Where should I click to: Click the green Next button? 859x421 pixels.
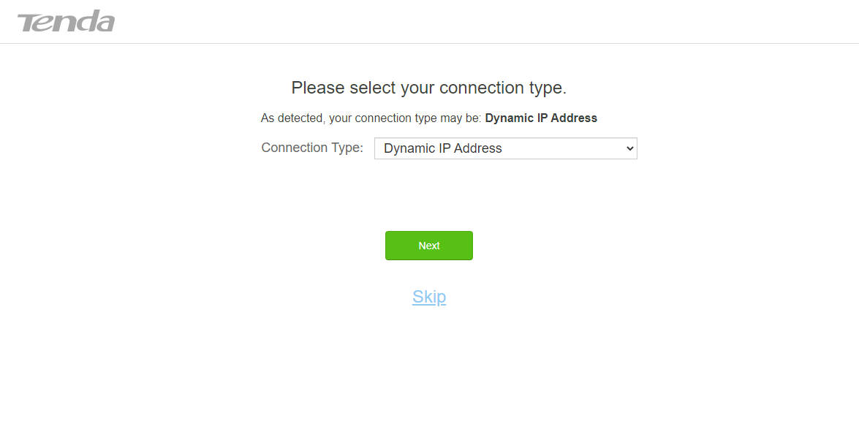tap(429, 246)
